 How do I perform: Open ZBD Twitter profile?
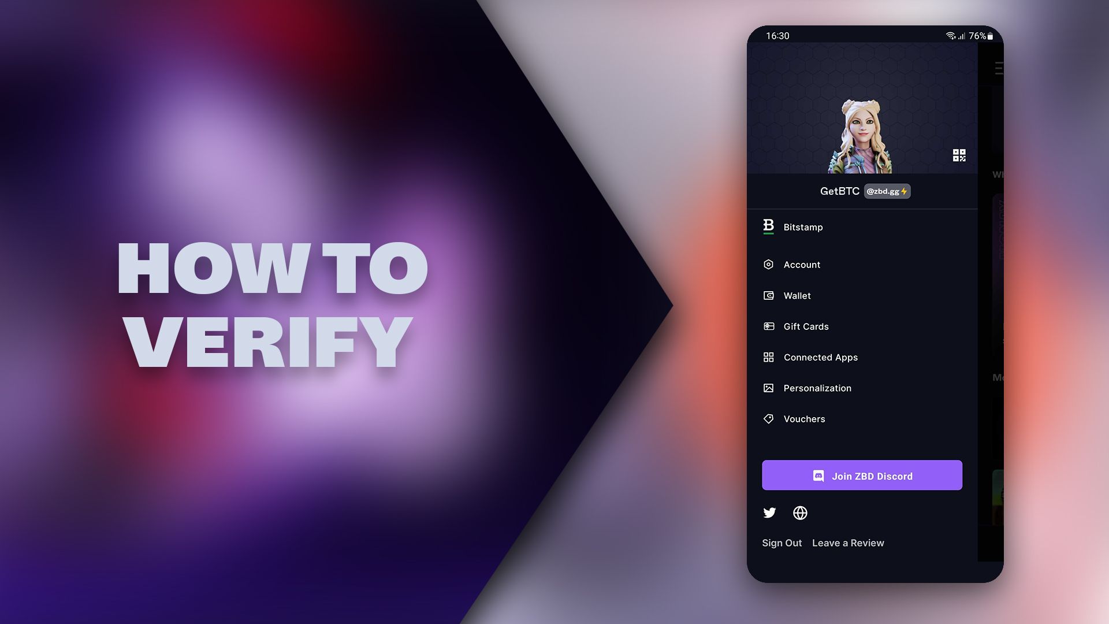(x=769, y=512)
